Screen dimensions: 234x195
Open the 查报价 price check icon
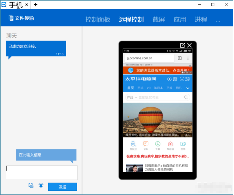[133, 146]
